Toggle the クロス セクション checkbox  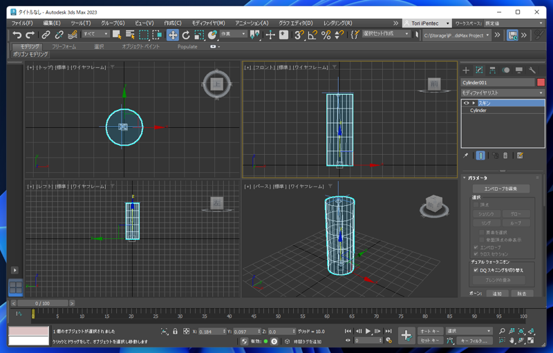pyautogui.click(x=476, y=254)
